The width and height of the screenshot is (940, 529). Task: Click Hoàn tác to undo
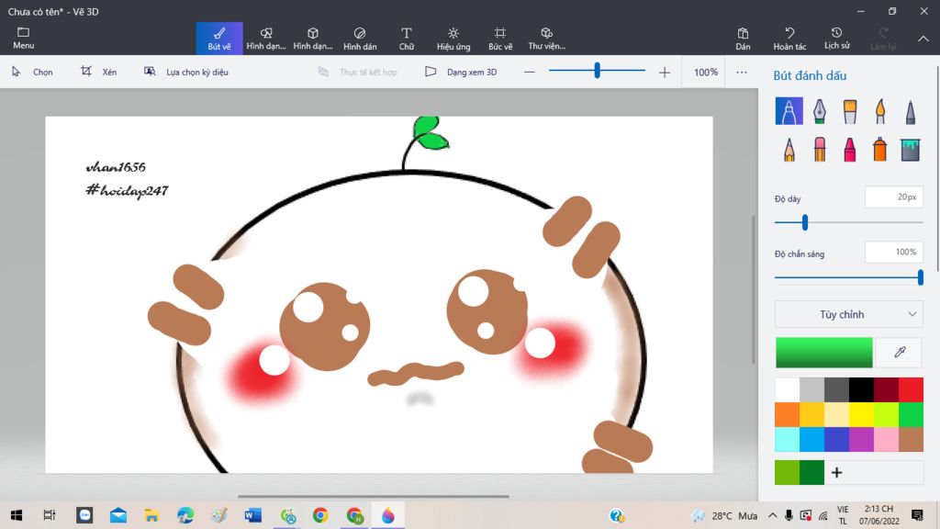click(x=789, y=39)
